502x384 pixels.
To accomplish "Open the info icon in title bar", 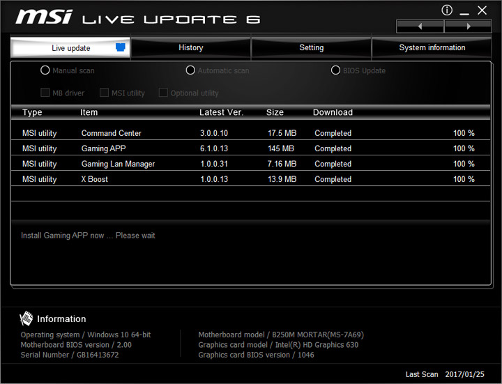I will click(x=447, y=10).
